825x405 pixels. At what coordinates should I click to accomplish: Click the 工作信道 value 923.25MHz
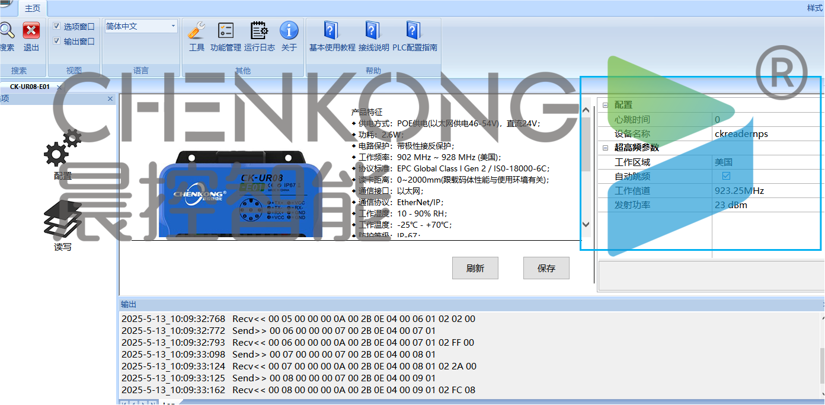768,190
